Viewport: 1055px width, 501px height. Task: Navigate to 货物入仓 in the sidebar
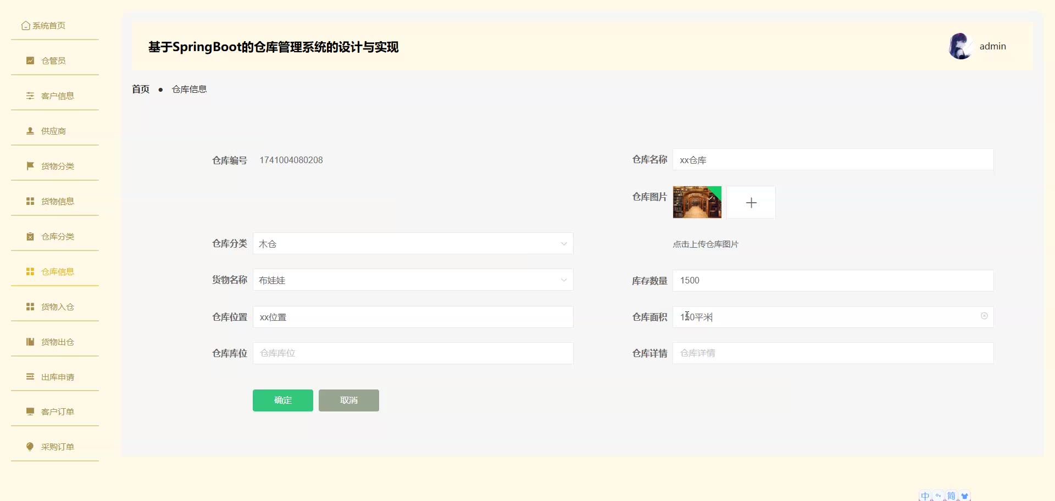pos(55,307)
